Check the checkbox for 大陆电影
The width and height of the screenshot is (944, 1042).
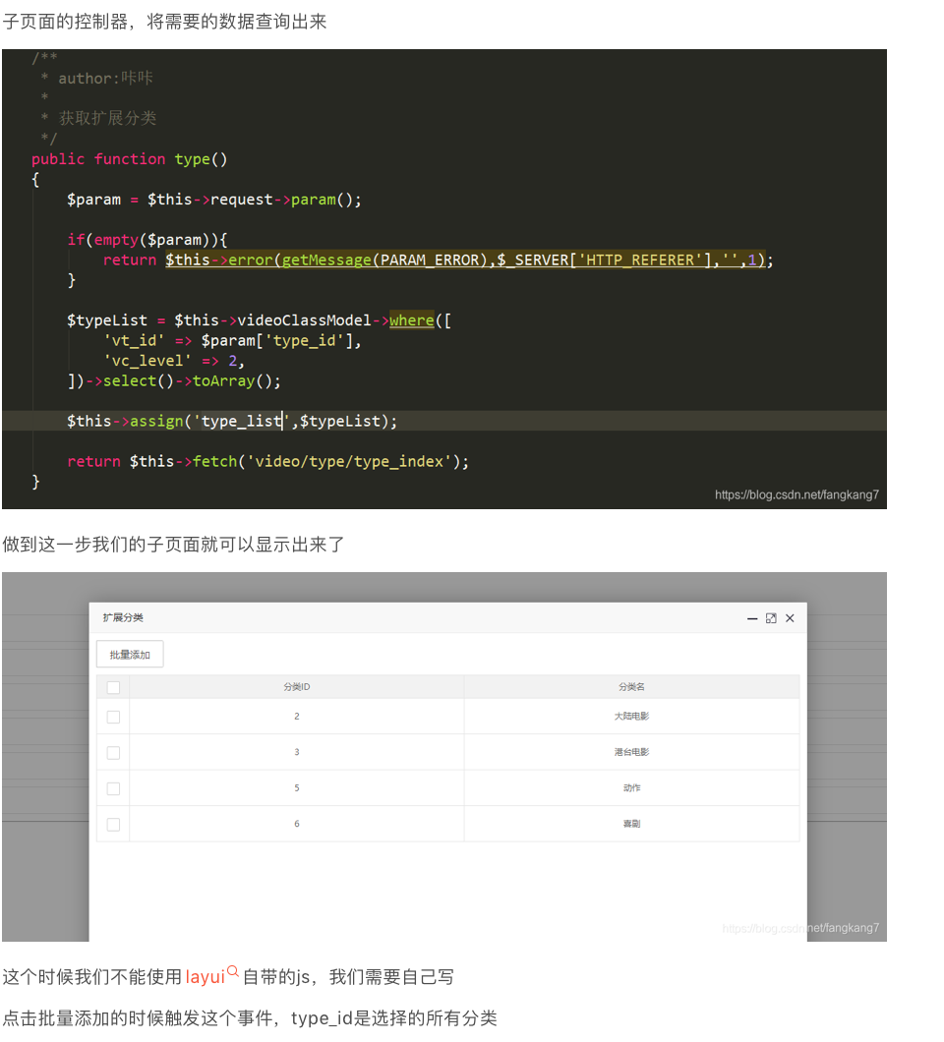113,716
